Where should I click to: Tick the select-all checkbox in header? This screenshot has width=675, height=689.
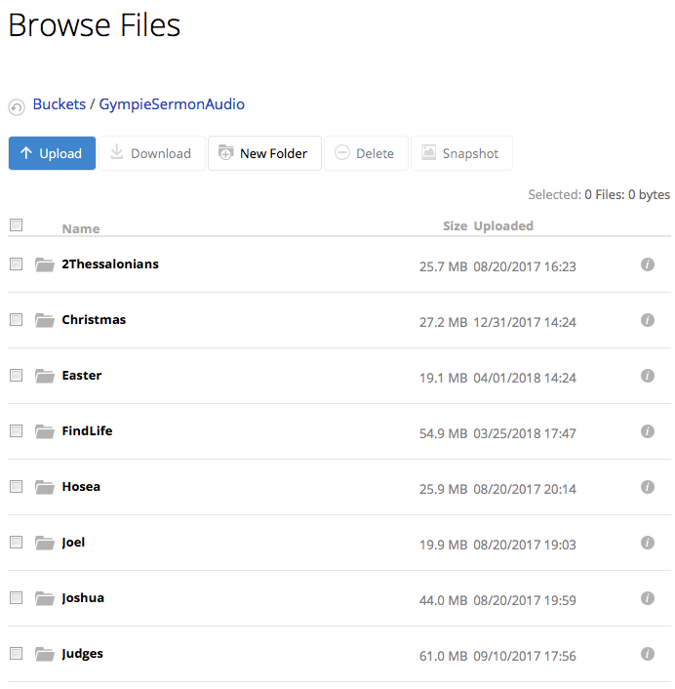click(x=17, y=225)
